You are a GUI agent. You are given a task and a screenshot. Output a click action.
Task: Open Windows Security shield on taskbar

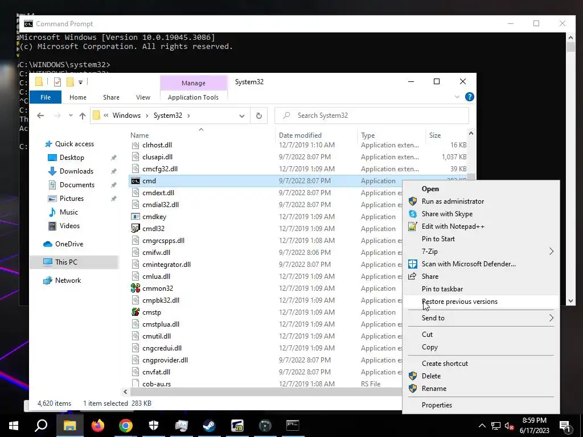(154, 426)
